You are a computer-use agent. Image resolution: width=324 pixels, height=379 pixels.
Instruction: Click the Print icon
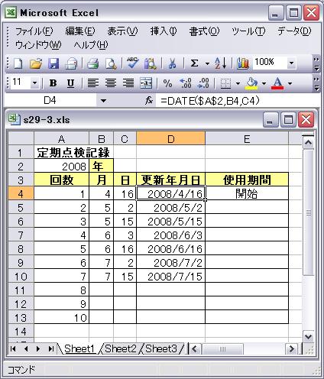[93, 63]
